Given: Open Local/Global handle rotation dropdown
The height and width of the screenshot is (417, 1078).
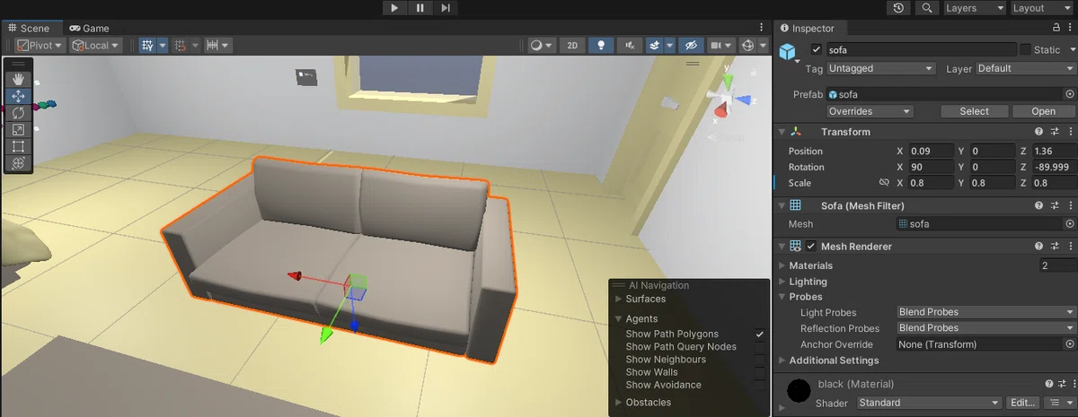Looking at the screenshot, I should pos(96,45).
